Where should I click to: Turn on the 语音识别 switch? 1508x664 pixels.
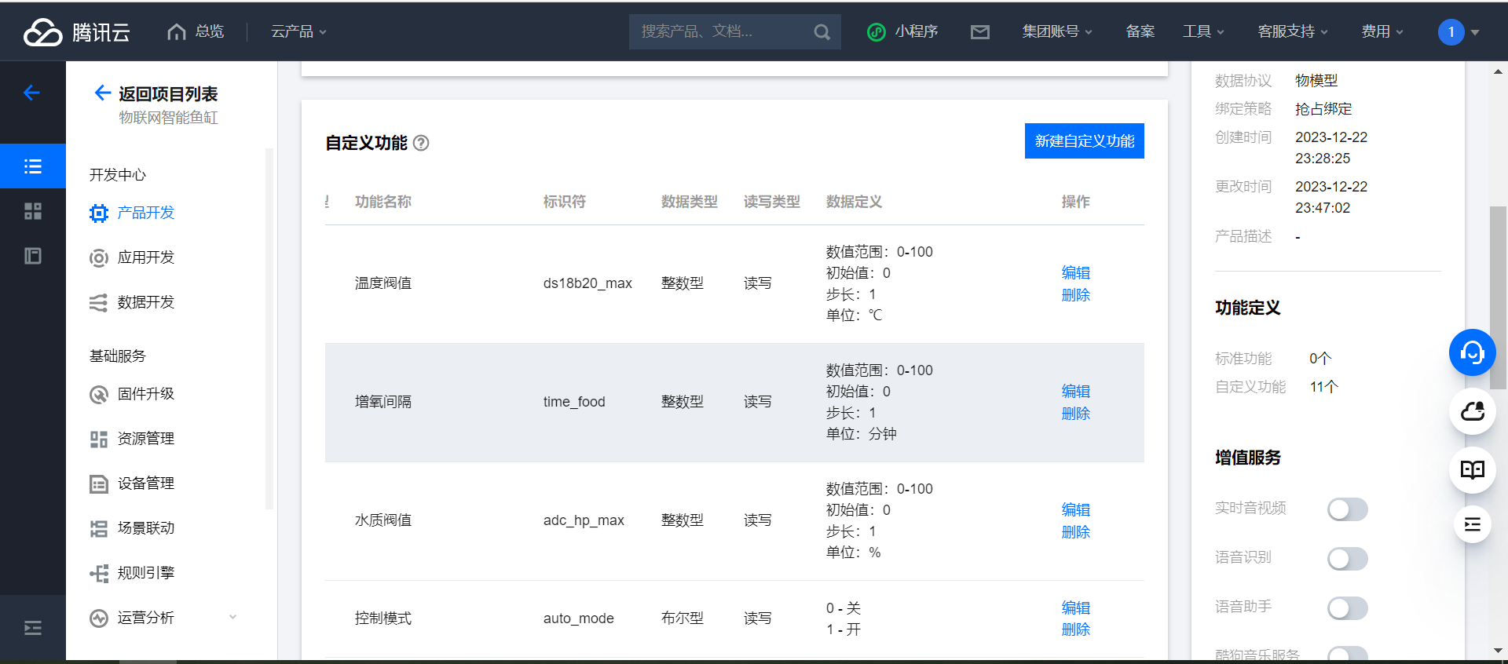pyautogui.click(x=1347, y=559)
